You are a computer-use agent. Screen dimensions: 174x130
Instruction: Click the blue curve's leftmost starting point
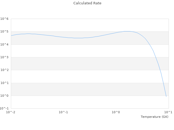[11, 35]
